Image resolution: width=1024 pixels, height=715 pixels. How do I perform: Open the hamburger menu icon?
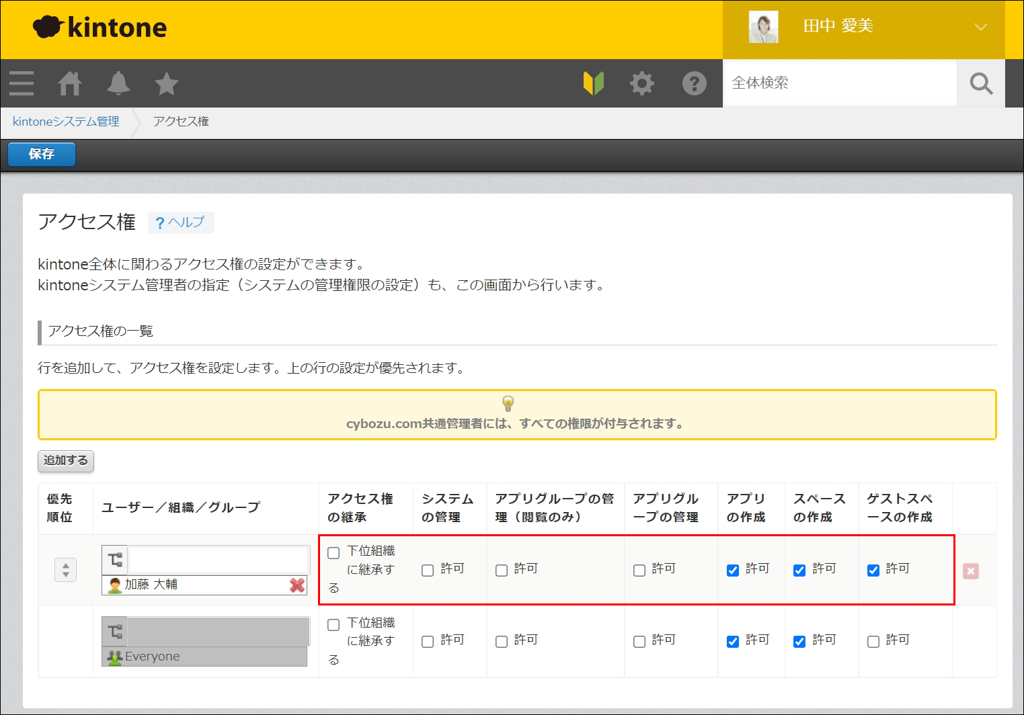(x=22, y=83)
